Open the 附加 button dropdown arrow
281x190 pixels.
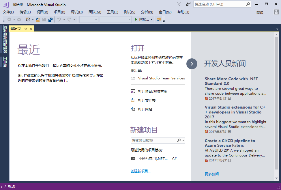151,20
